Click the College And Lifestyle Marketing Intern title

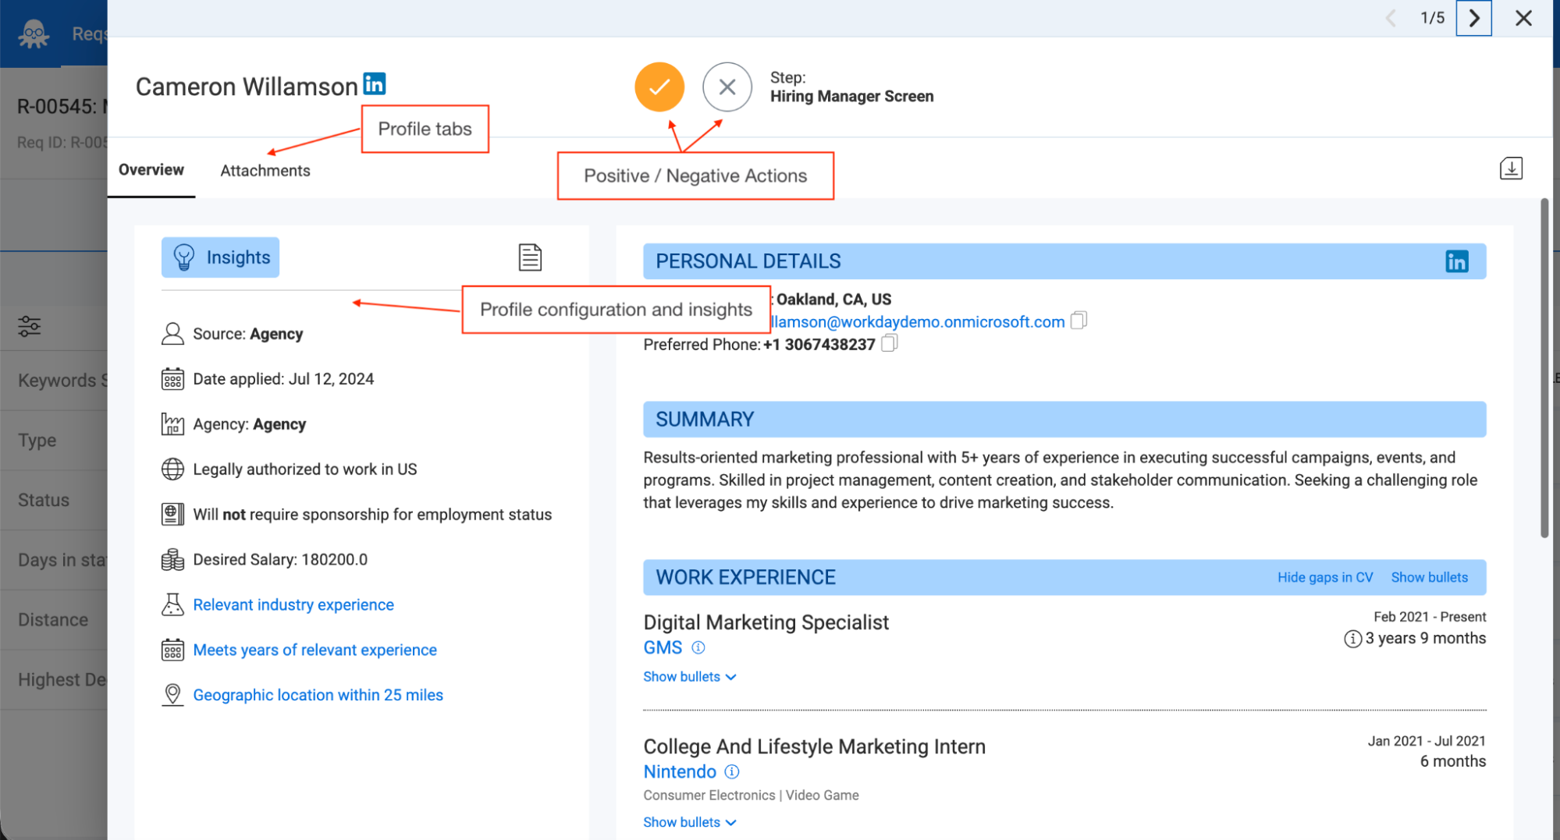point(814,746)
